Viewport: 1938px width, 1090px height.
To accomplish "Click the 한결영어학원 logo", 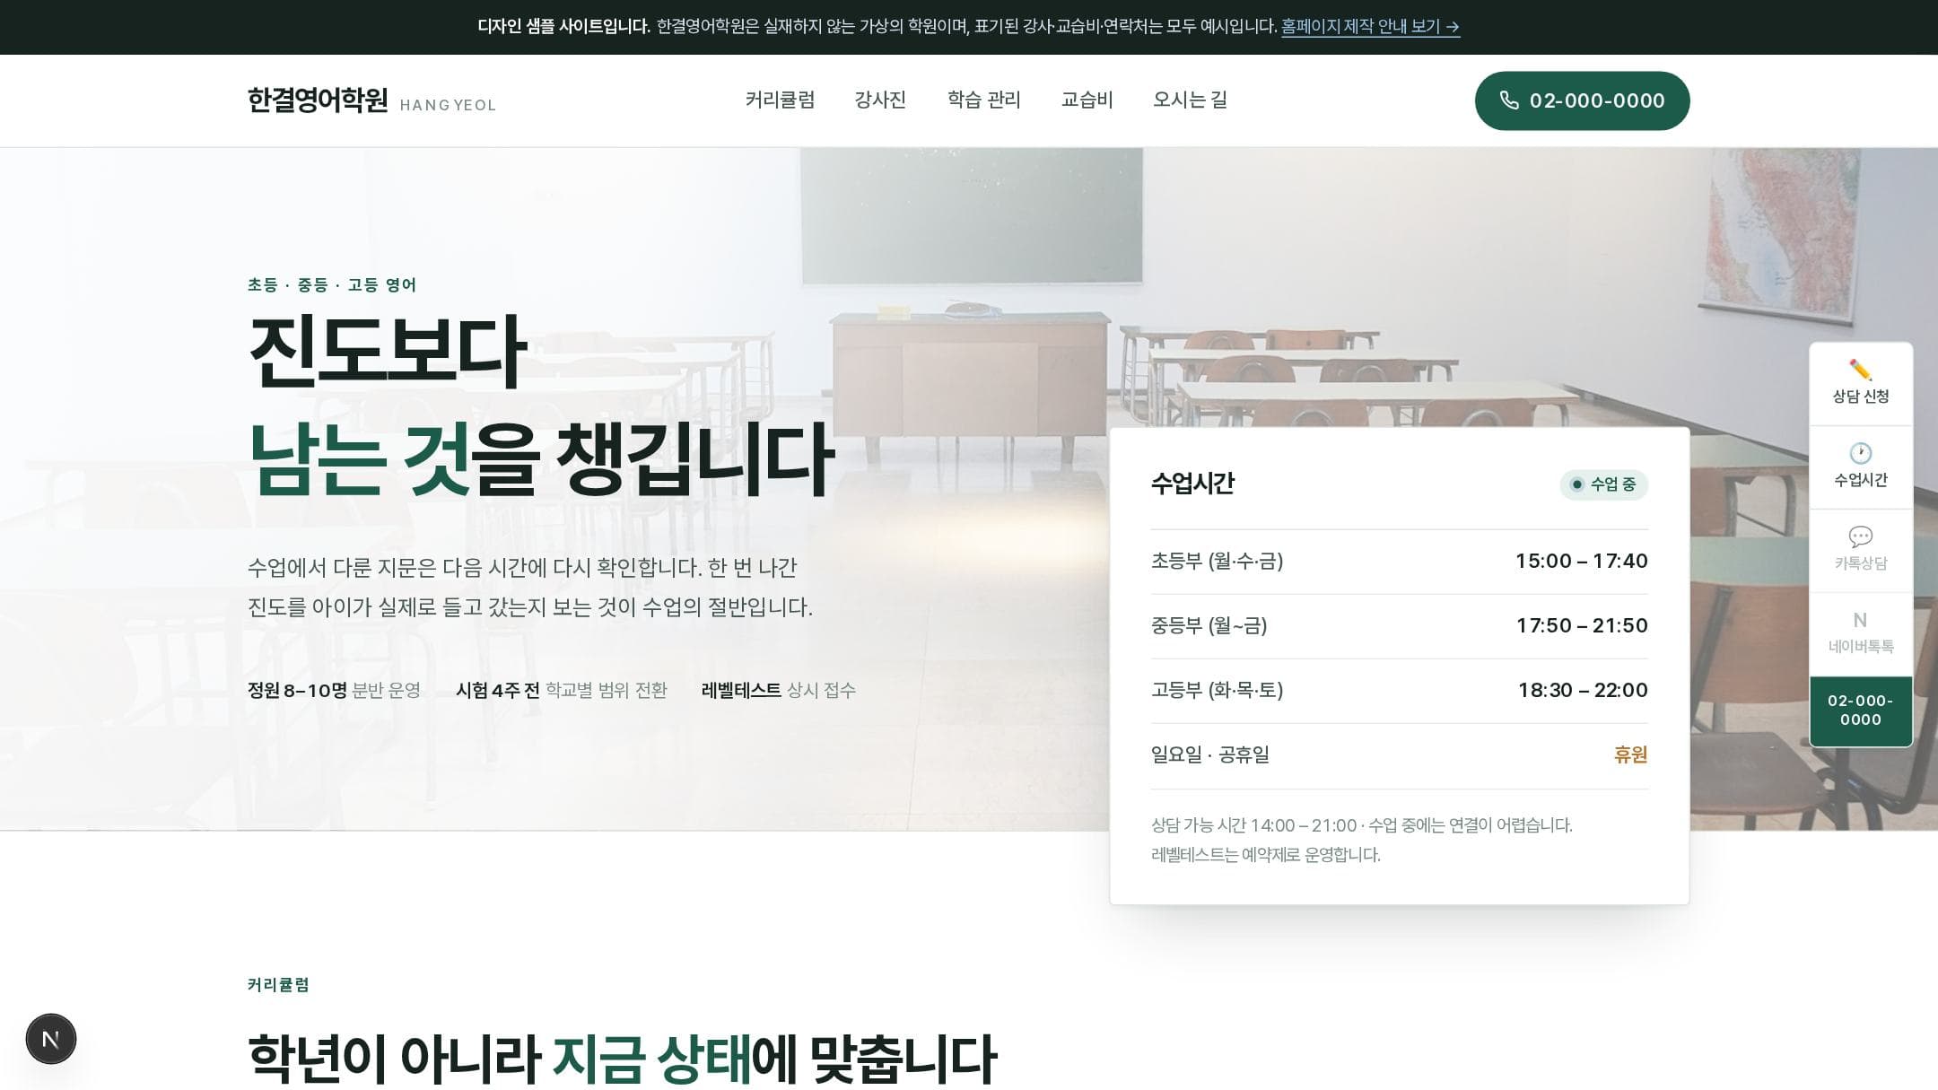I will tap(318, 100).
